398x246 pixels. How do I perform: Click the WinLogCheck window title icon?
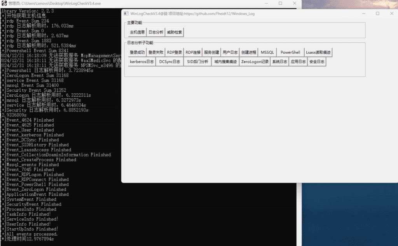pyautogui.click(x=126, y=14)
